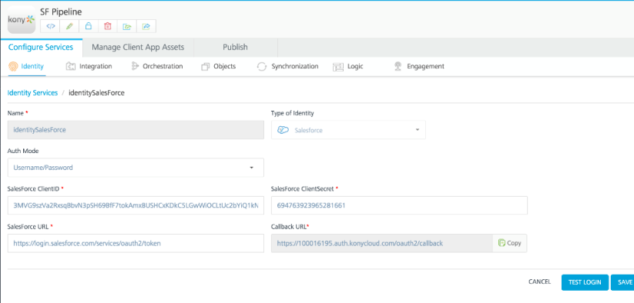
Task: Click the red trash delete icon
Action: pyautogui.click(x=108, y=26)
